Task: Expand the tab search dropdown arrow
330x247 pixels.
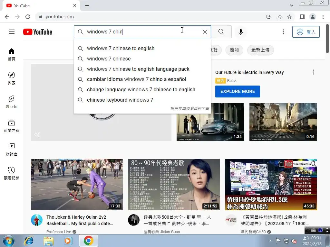Action: [x=291, y=5]
